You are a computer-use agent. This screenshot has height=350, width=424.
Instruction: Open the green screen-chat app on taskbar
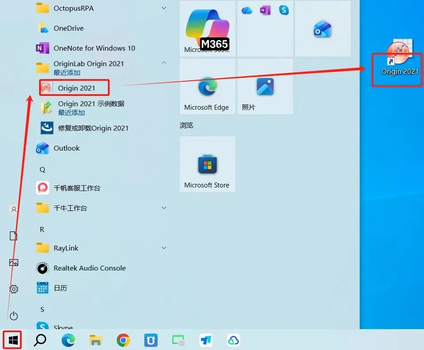click(178, 340)
